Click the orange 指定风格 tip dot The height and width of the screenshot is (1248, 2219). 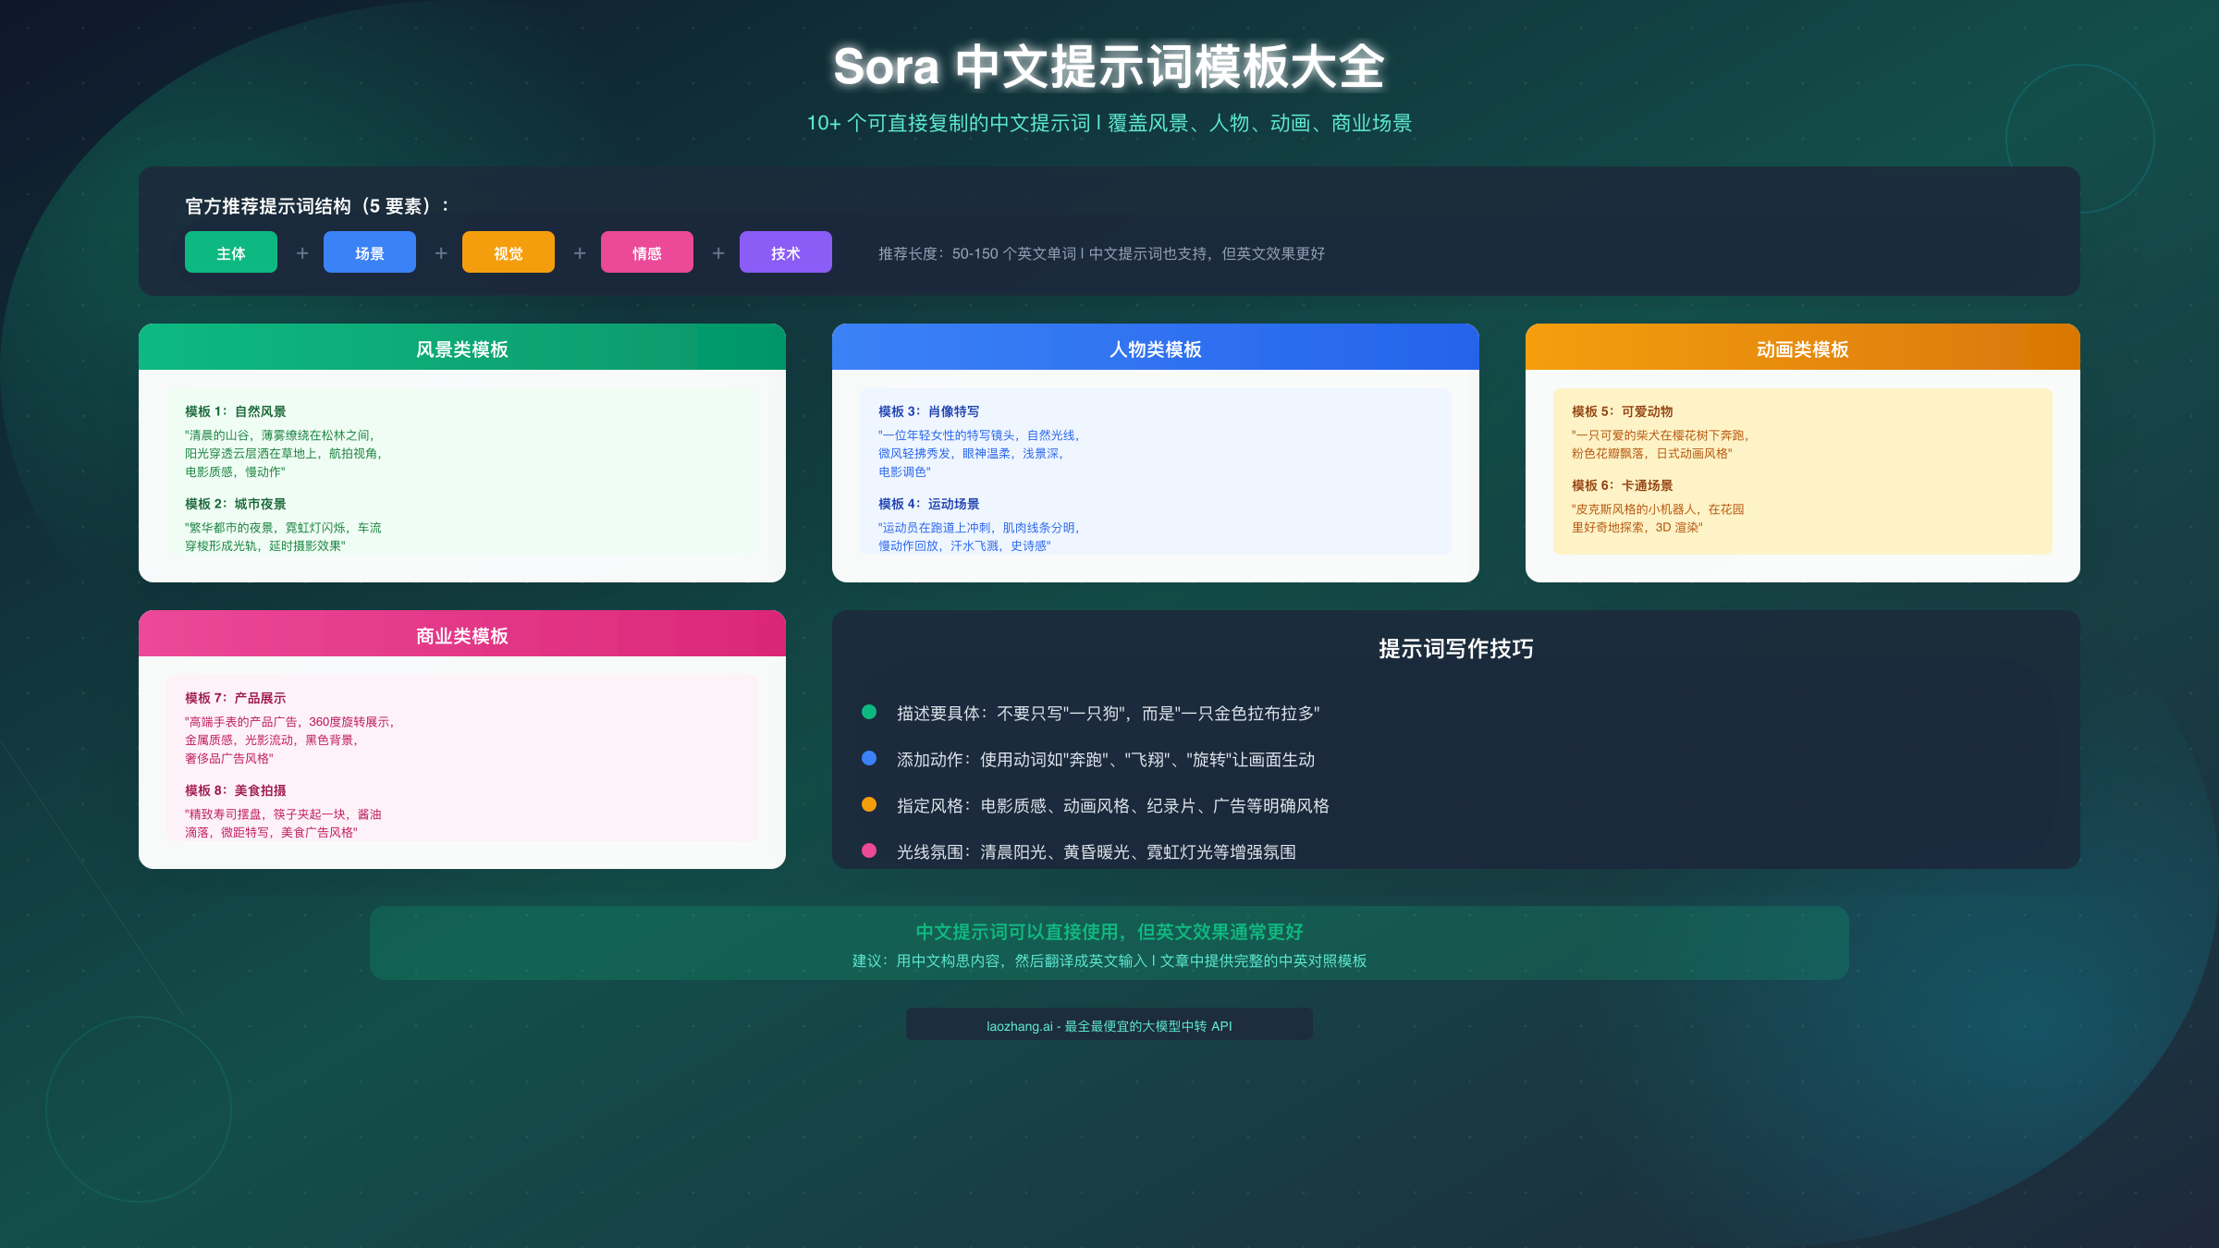click(x=868, y=804)
